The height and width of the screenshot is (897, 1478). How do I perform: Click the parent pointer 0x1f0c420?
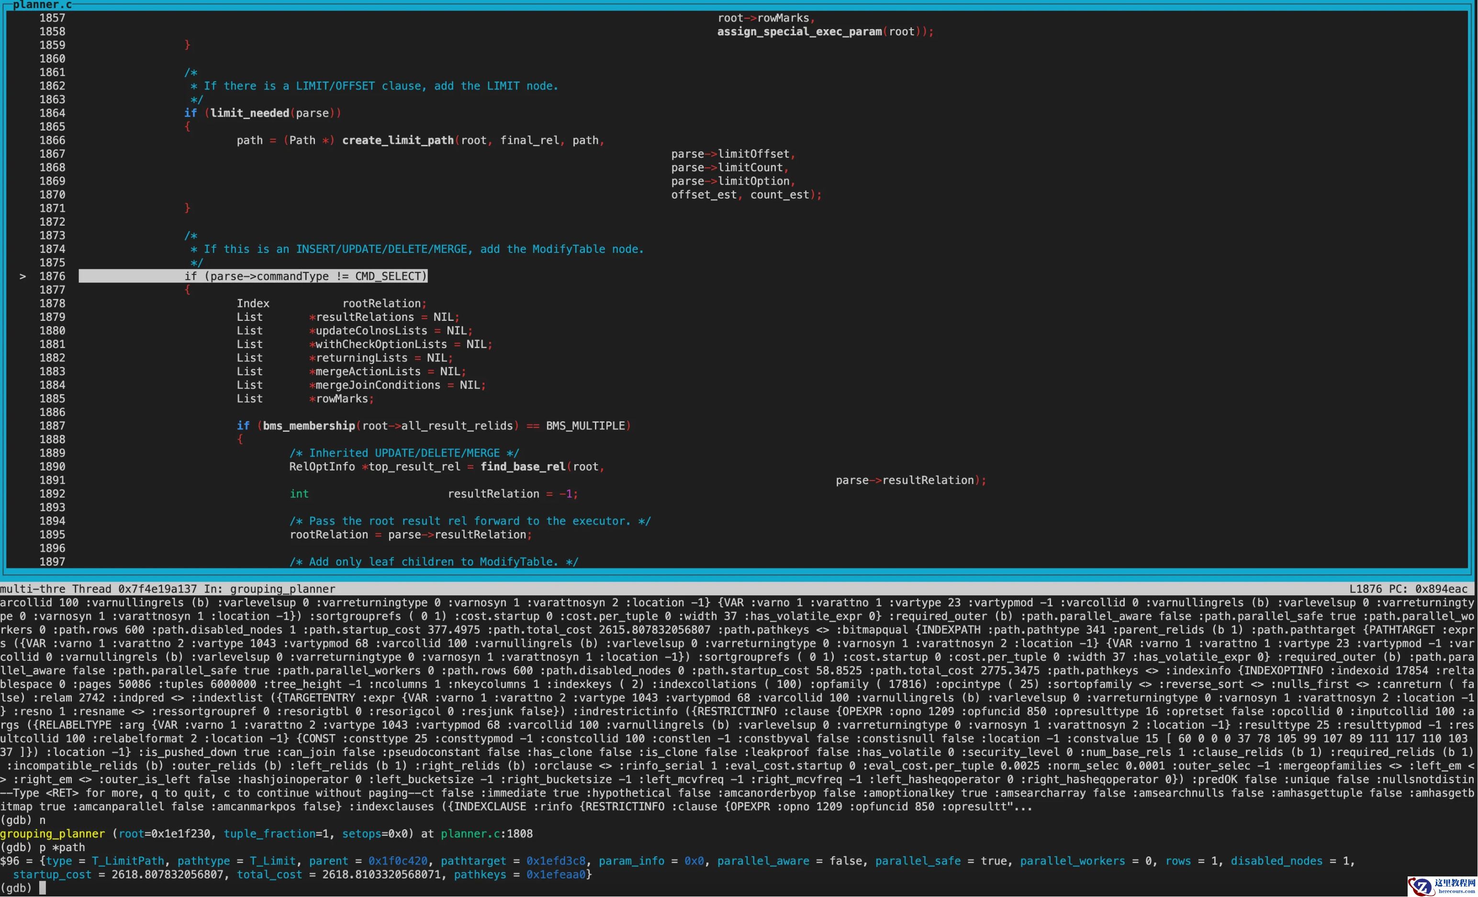click(398, 861)
